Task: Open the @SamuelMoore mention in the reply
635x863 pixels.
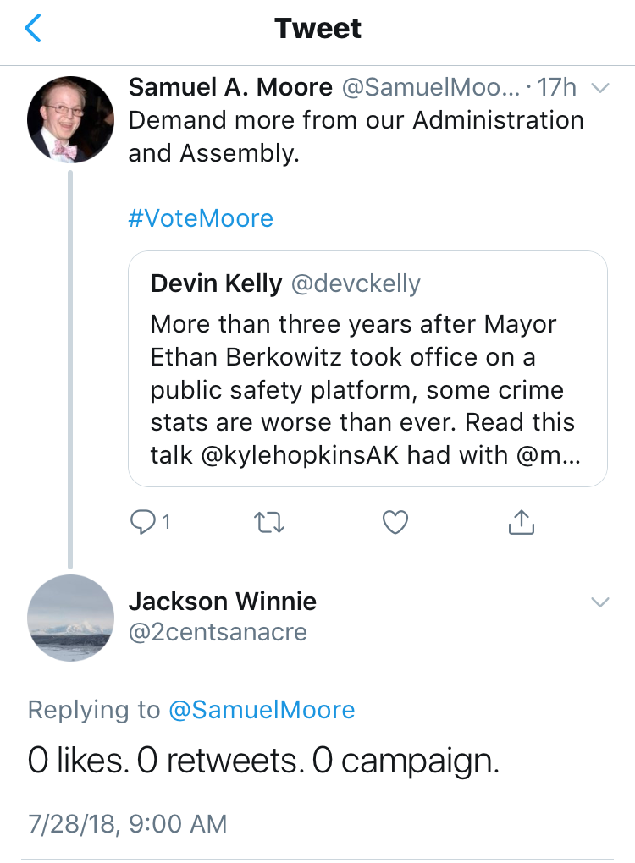Action: [262, 710]
